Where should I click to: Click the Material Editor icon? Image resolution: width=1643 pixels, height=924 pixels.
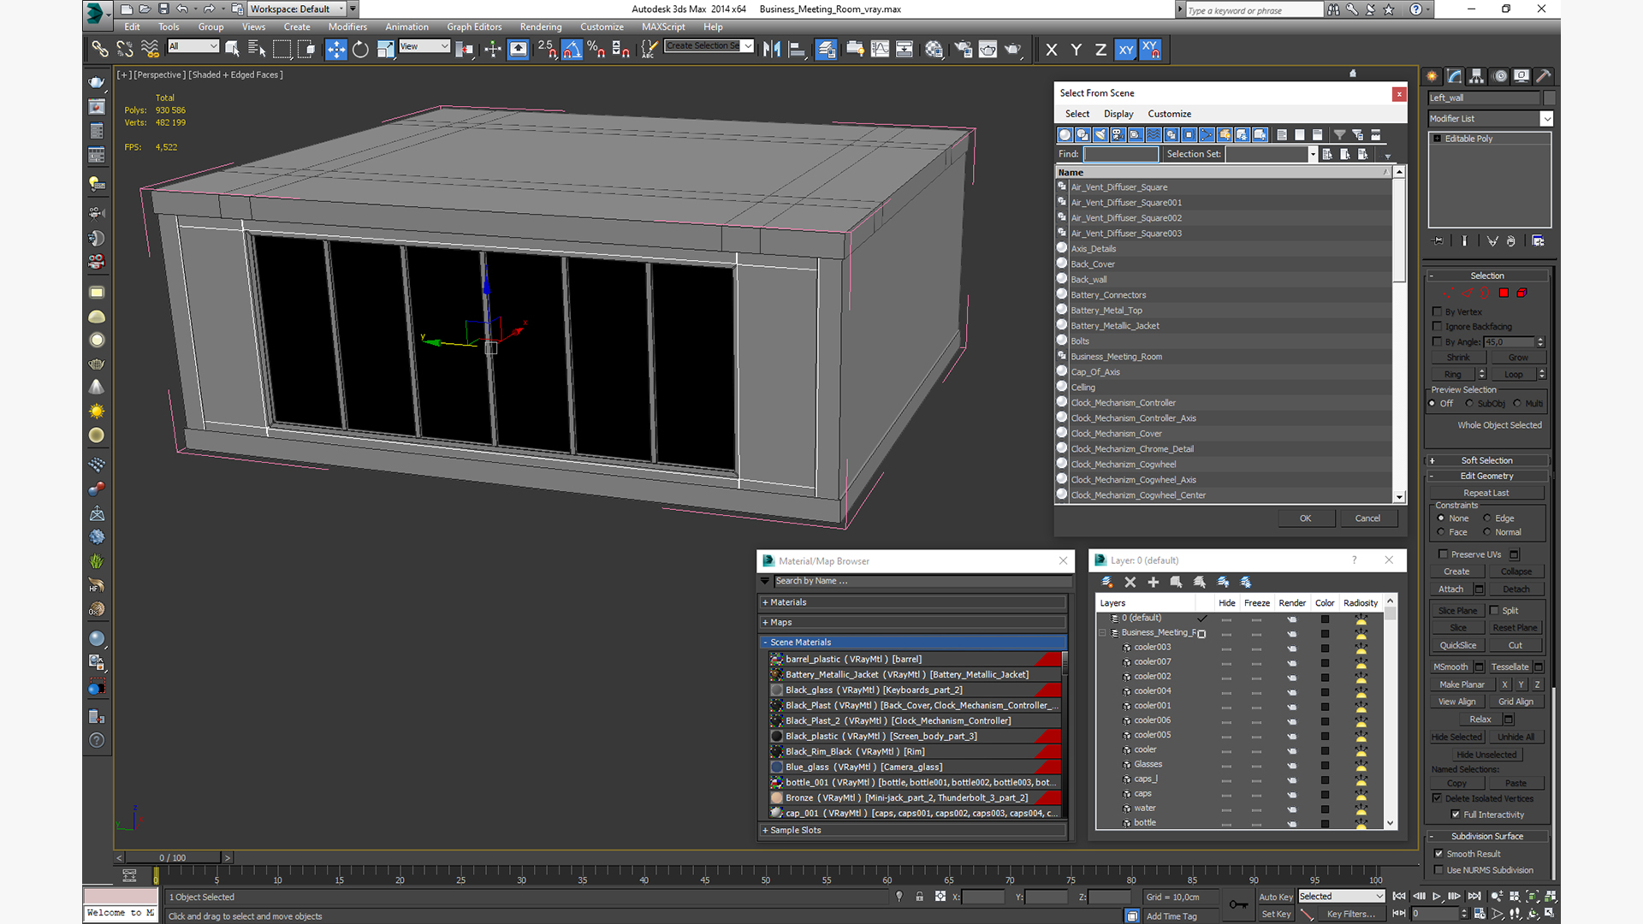click(934, 49)
